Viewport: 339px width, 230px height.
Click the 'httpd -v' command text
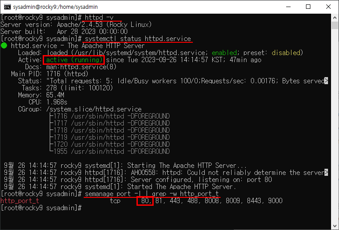(x=99, y=17)
